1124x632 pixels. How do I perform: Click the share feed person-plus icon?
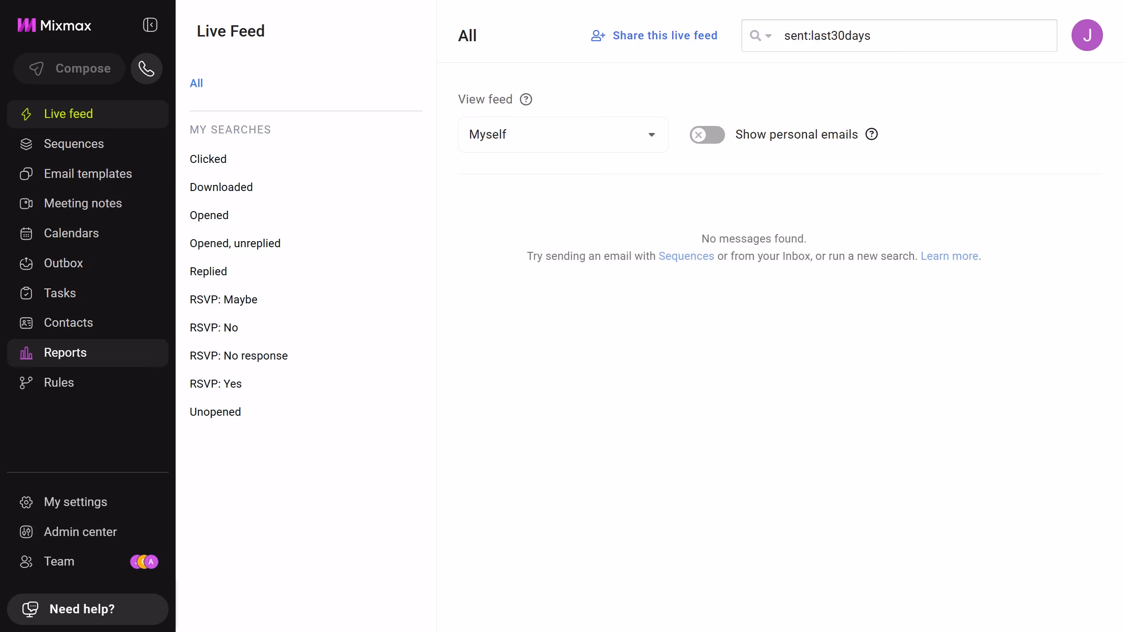[x=598, y=36]
